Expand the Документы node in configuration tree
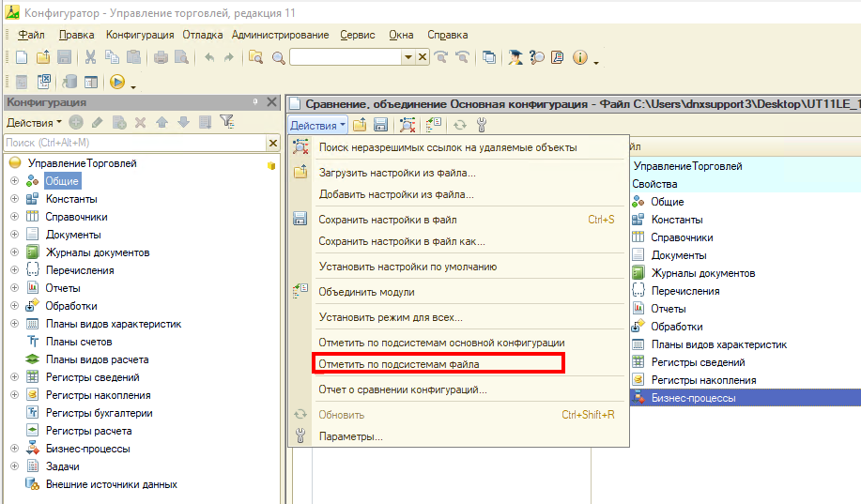This screenshot has height=504, width=861. tap(14, 235)
